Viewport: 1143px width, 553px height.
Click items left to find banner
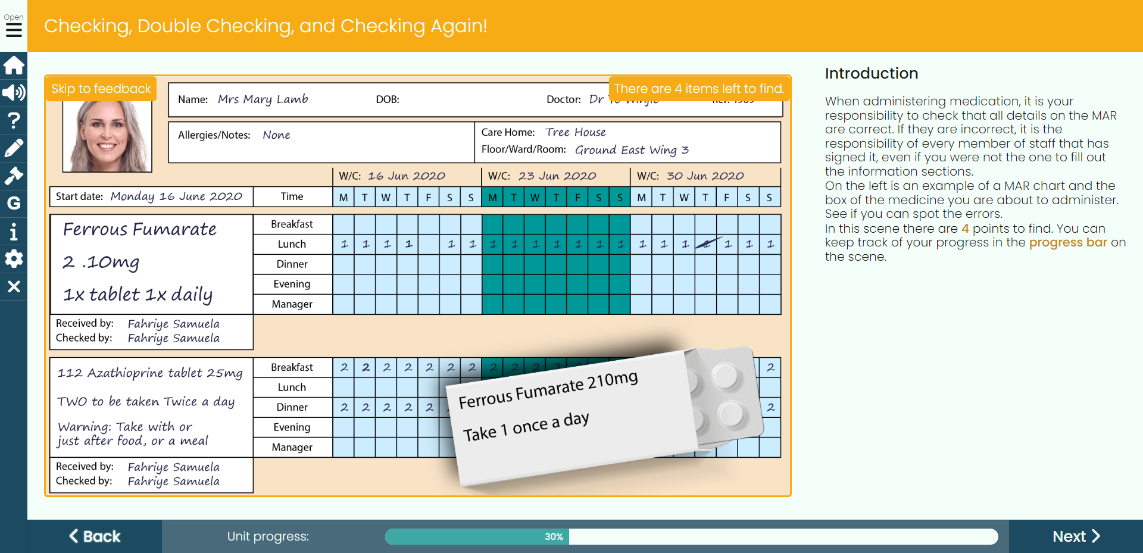(699, 89)
